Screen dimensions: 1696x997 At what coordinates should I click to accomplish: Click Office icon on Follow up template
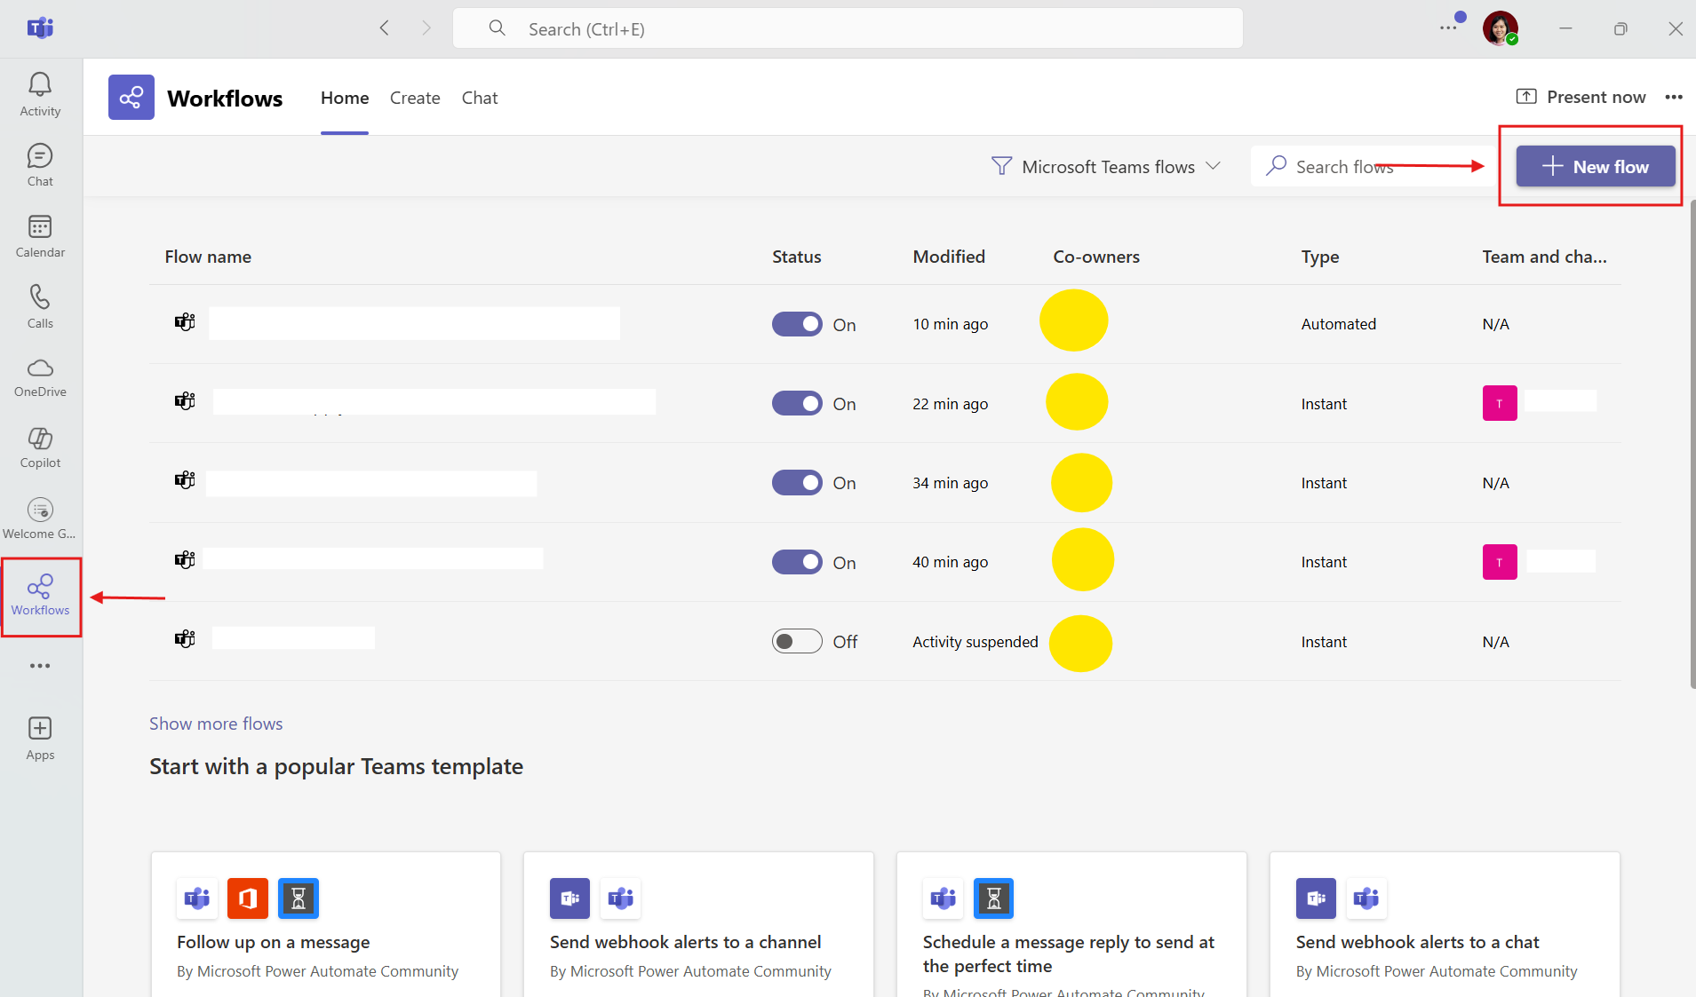click(x=248, y=898)
